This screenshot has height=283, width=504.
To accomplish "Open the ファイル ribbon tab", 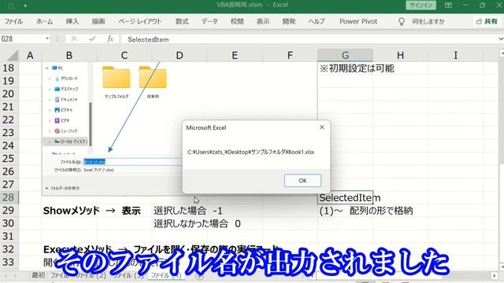I will point(13,21).
